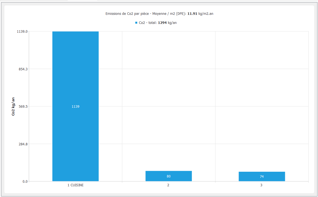The width and height of the screenshot is (318, 197).
Task: Click the bold 1294 total in legend
Action: click(x=162, y=23)
